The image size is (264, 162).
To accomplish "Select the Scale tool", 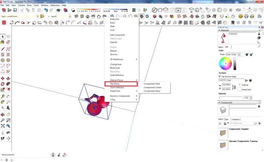I will [3, 90].
